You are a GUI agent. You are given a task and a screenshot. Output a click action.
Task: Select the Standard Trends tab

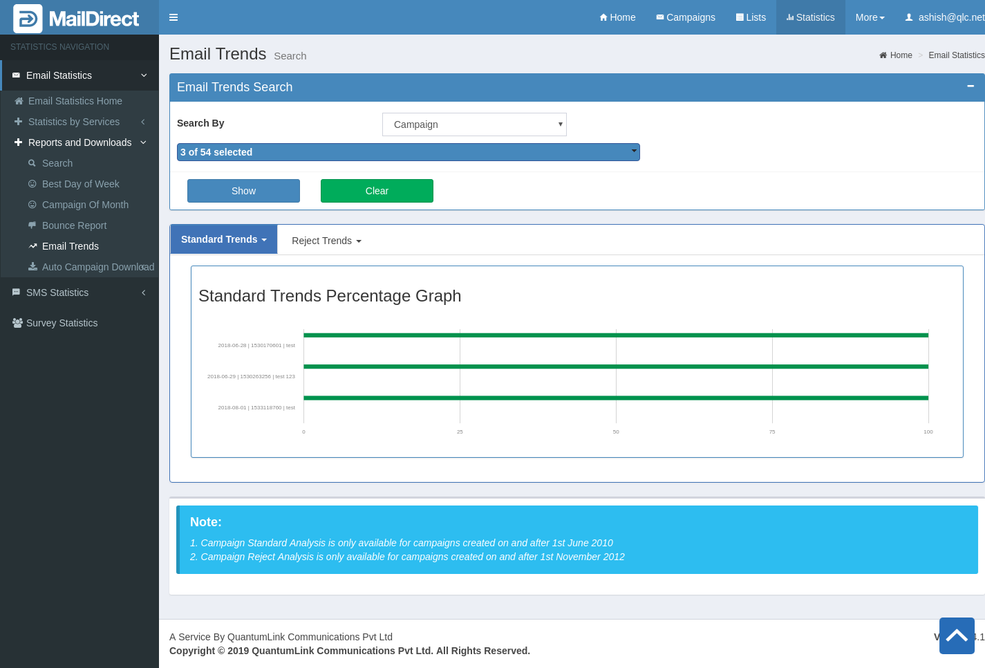point(223,239)
